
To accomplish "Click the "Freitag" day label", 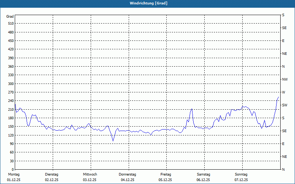I will (x=166, y=174).
